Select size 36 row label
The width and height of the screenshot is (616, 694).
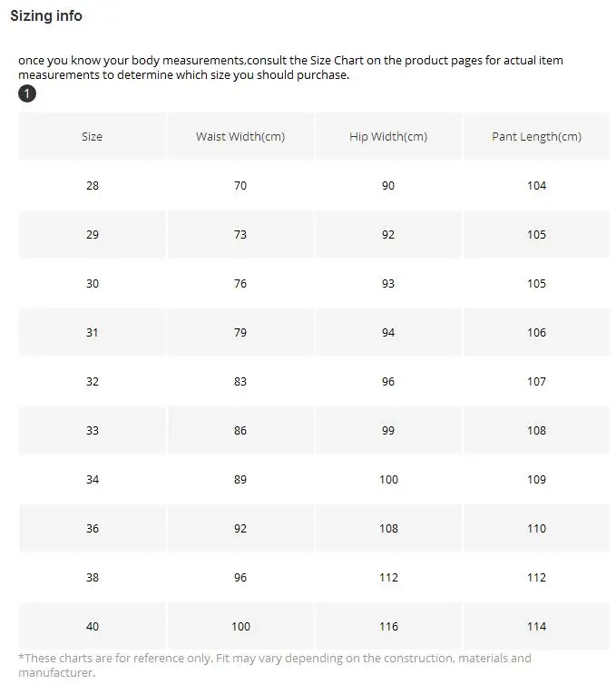pos(92,529)
